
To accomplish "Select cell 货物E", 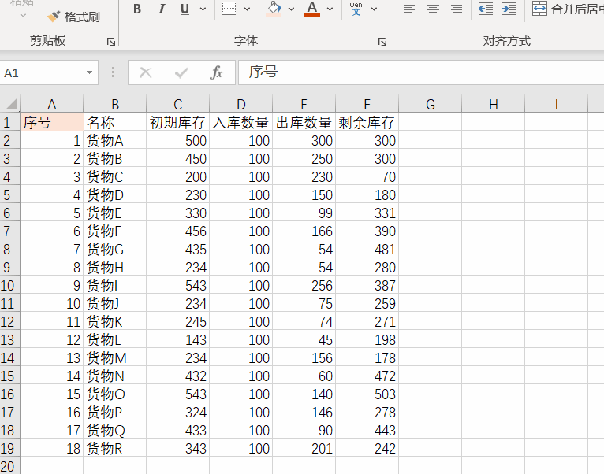I will click(115, 213).
